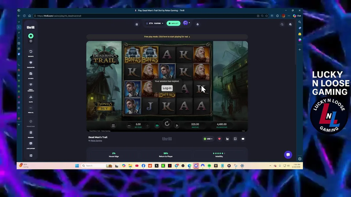Select the green casino spade icon

(31, 36)
